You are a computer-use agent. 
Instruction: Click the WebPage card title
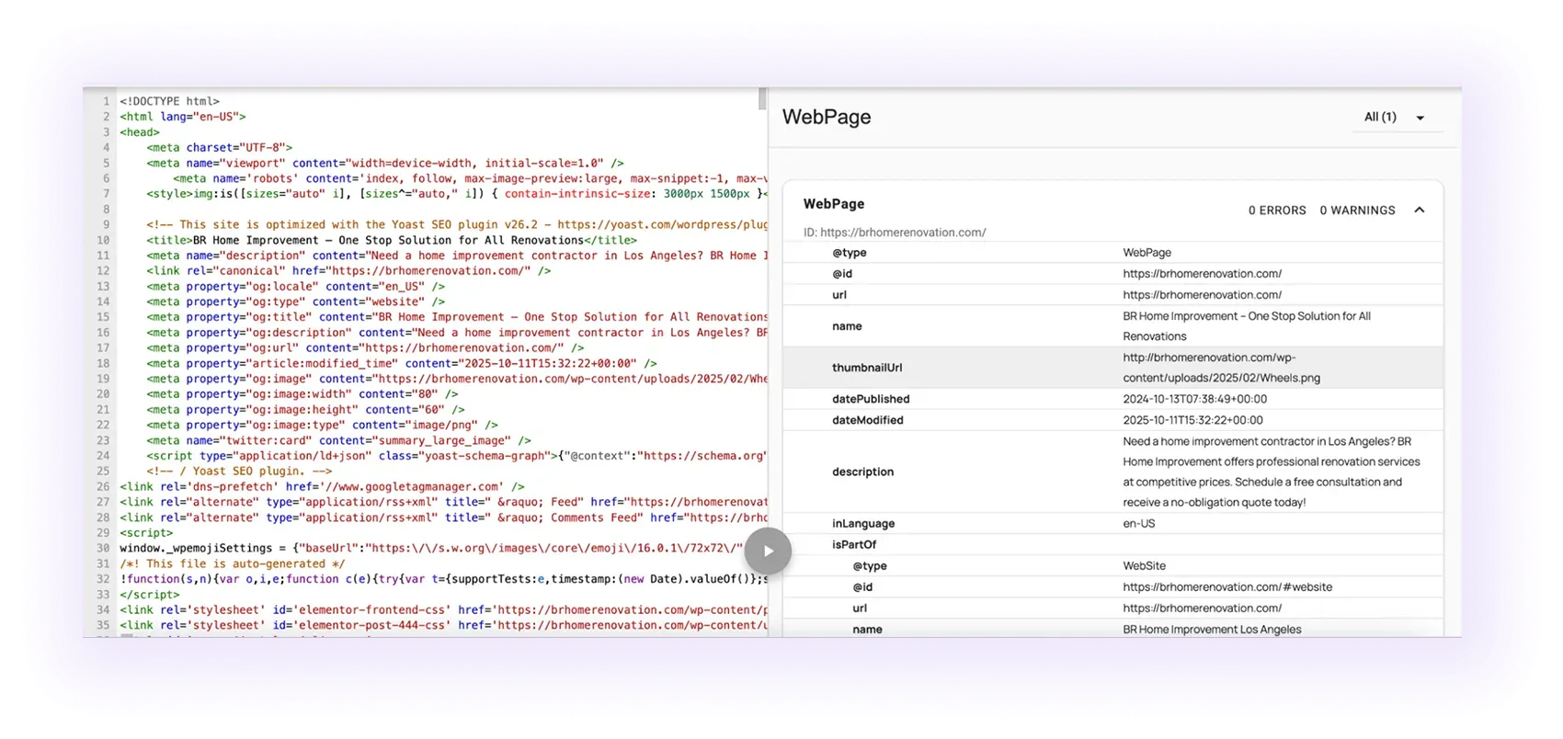pyautogui.click(x=834, y=204)
